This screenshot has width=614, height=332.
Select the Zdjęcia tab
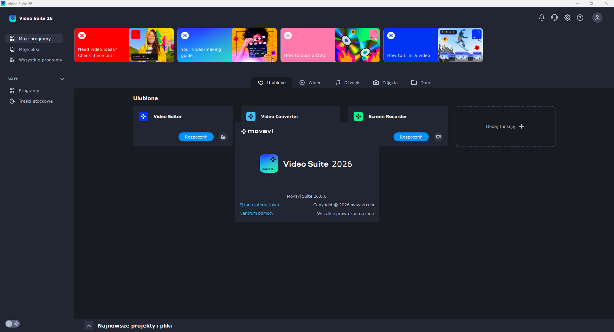pyautogui.click(x=385, y=83)
